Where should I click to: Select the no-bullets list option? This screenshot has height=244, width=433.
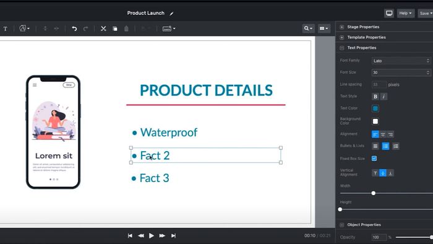[x=375, y=146]
